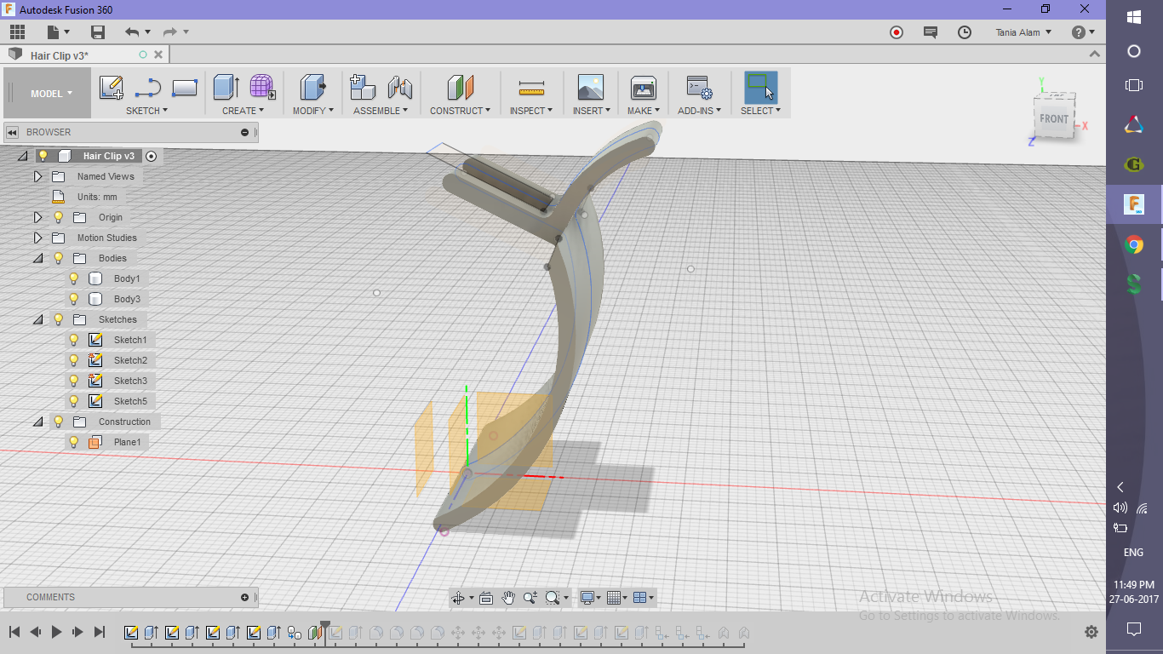Open the MODEL workspace dropdown
The width and height of the screenshot is (1163, 654).
click(51, 94)
